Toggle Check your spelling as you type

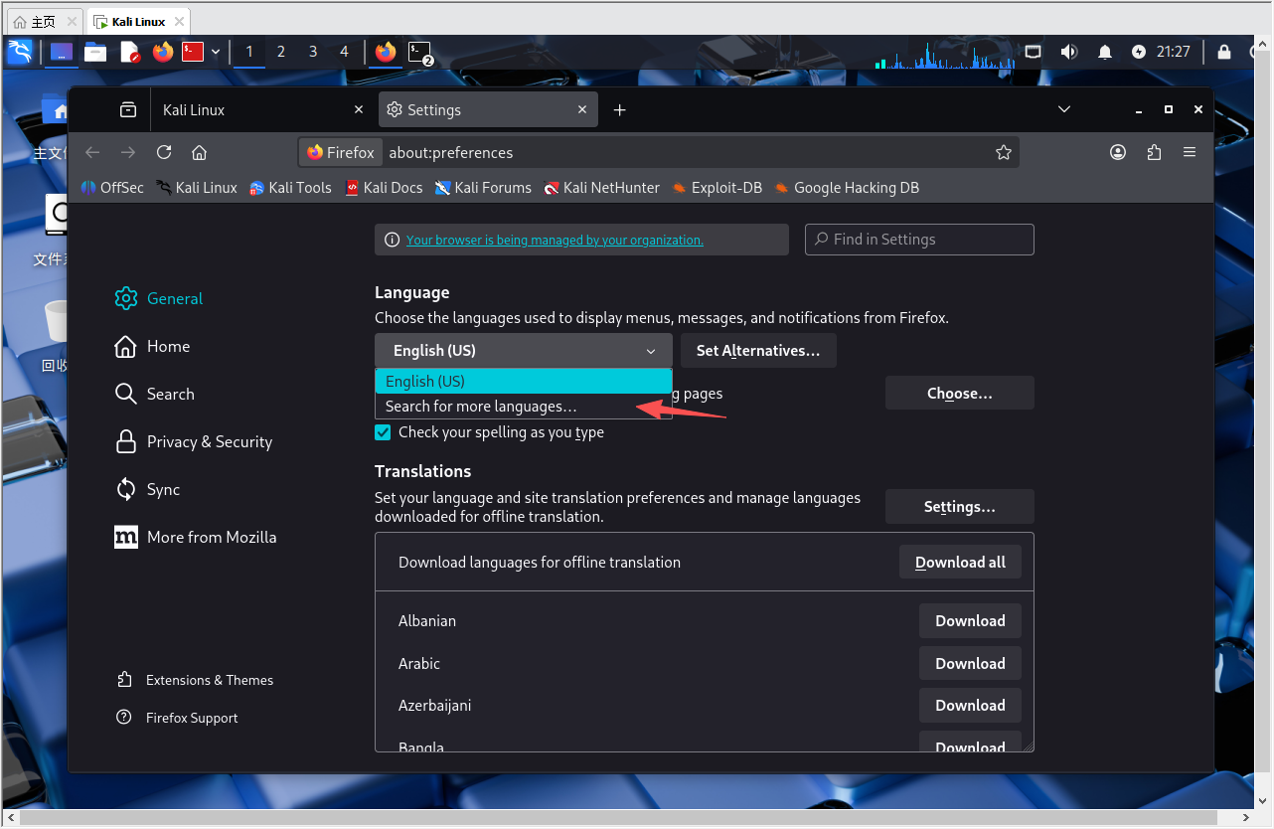coord(383,432)
